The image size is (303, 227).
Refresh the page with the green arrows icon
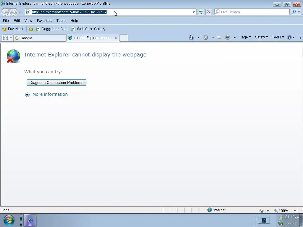[201, 12]
